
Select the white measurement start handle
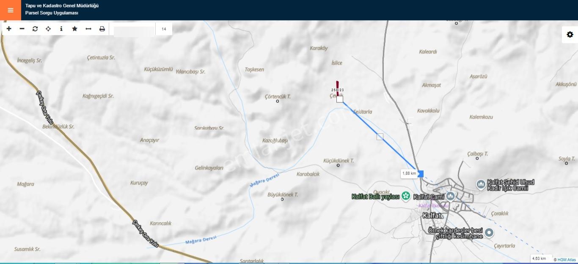click(x=340, y=99)
